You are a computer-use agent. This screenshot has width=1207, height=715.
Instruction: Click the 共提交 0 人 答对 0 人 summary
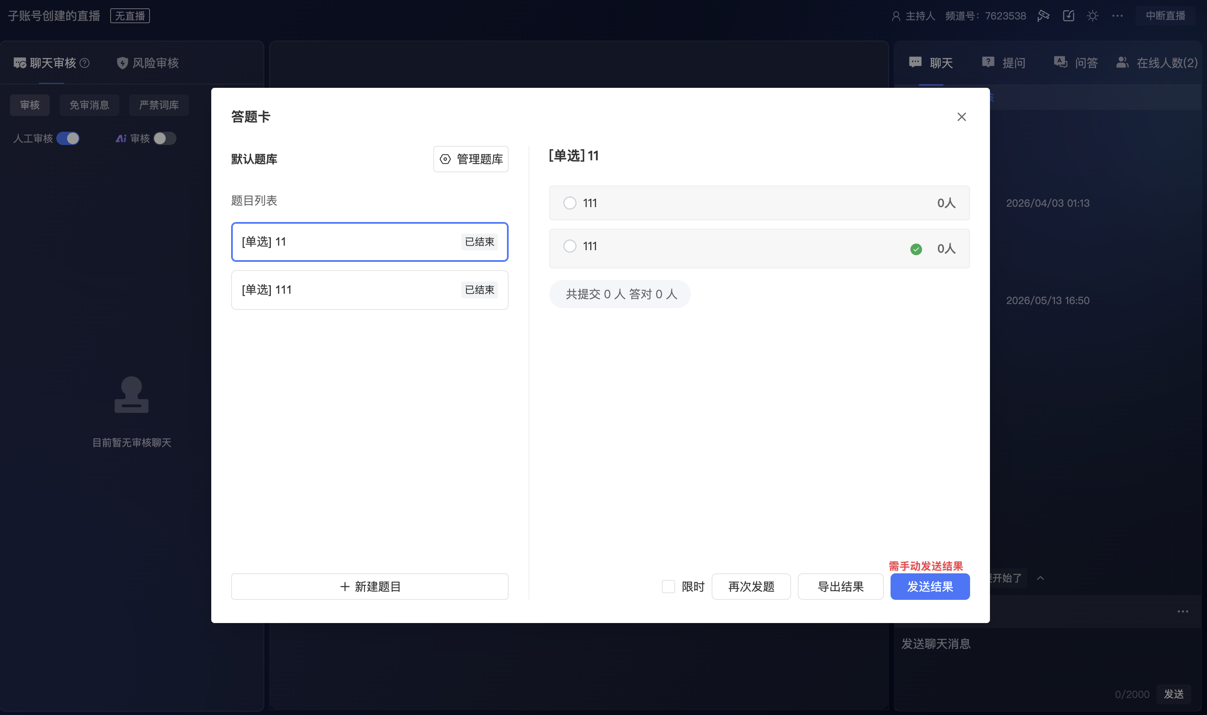(619, 294)
